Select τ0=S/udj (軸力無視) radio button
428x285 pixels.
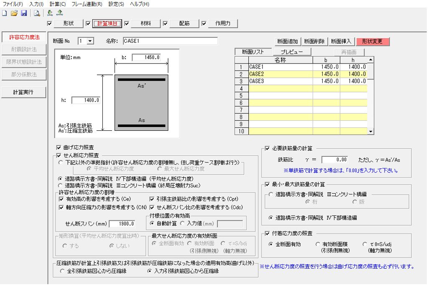coord(364,244)
